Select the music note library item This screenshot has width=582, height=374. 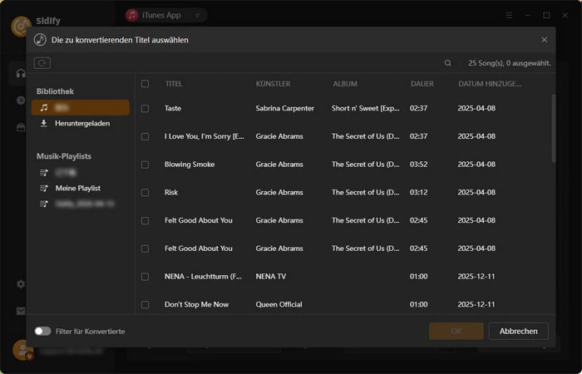(80, 107)
